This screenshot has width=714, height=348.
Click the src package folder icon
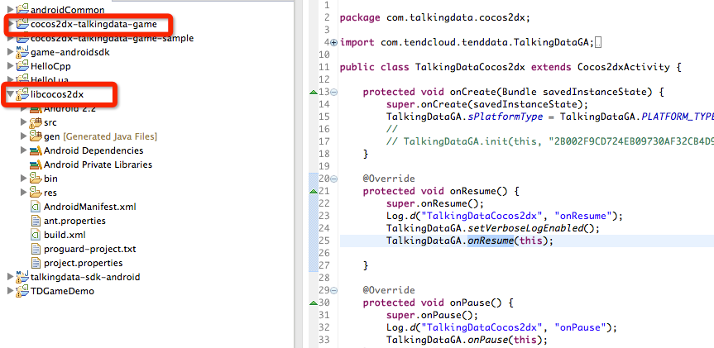[36, 122]
